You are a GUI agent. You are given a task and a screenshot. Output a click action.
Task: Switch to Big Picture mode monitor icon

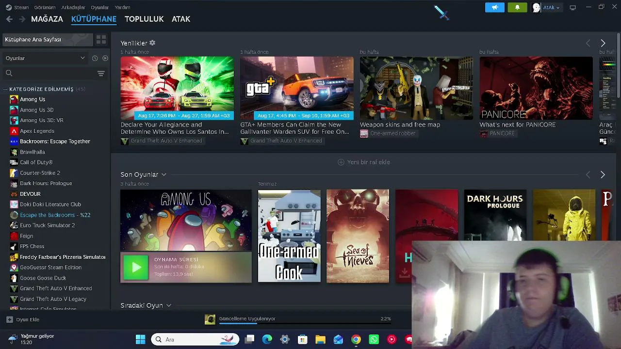[x=572, y=7]
